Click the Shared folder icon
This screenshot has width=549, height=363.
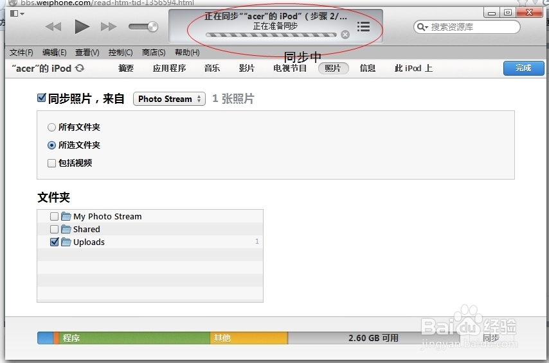click(66, 229)
